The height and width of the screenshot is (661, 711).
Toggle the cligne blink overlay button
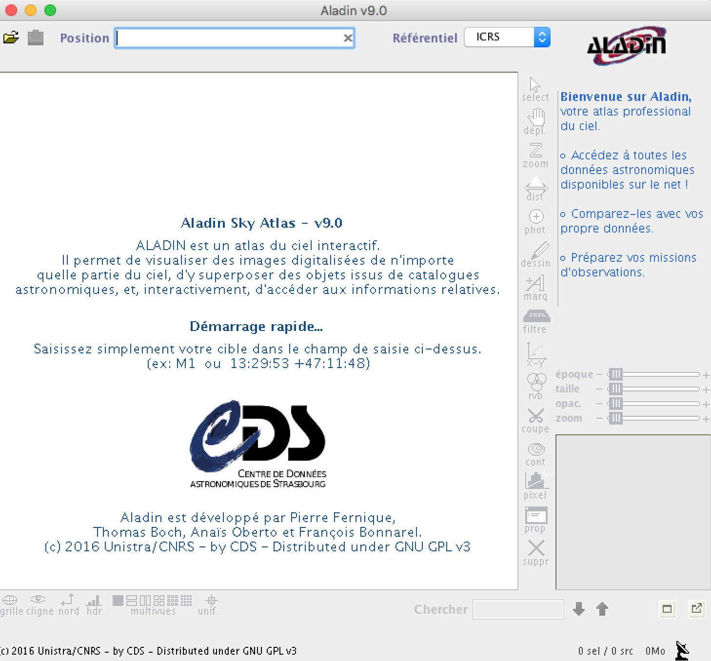(39, 603)
